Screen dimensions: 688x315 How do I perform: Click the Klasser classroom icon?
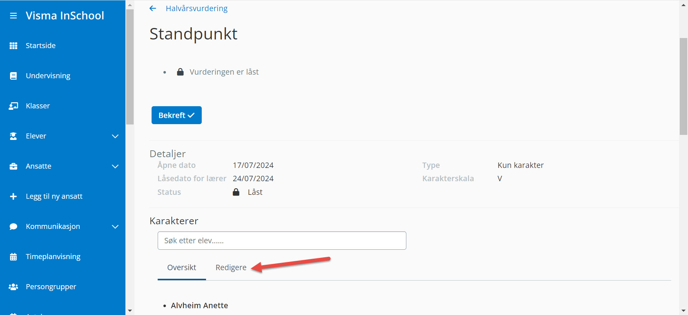13,106
